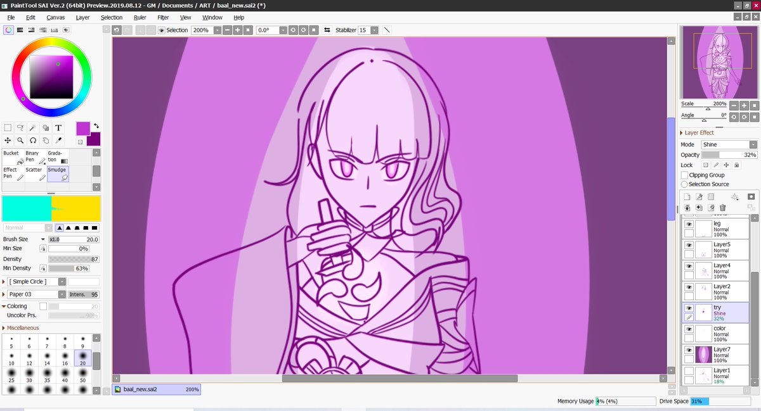This screenshot has height=411, width=761.
Task: Choose the Scatter brush tool
Action: click(x=35, y=174)
